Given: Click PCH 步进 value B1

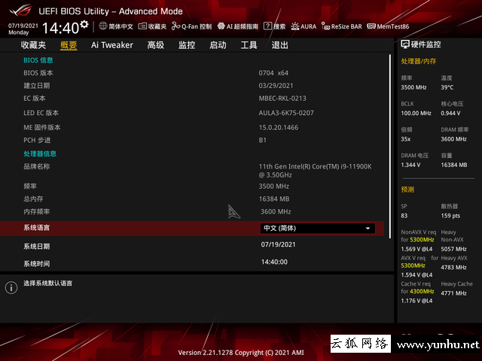Looking at the screenshot, I should click(263, 141).
